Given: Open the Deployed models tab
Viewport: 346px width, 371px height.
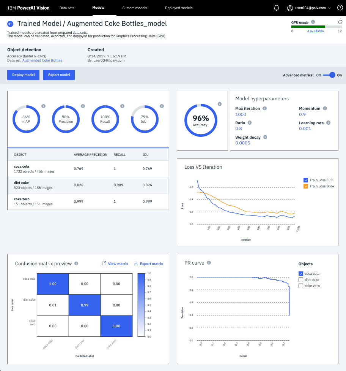Looking at the screenshot, I should (179, 8).
